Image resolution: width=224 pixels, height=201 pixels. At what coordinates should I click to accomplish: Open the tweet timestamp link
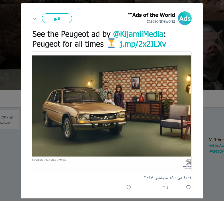tap(167, 178)
